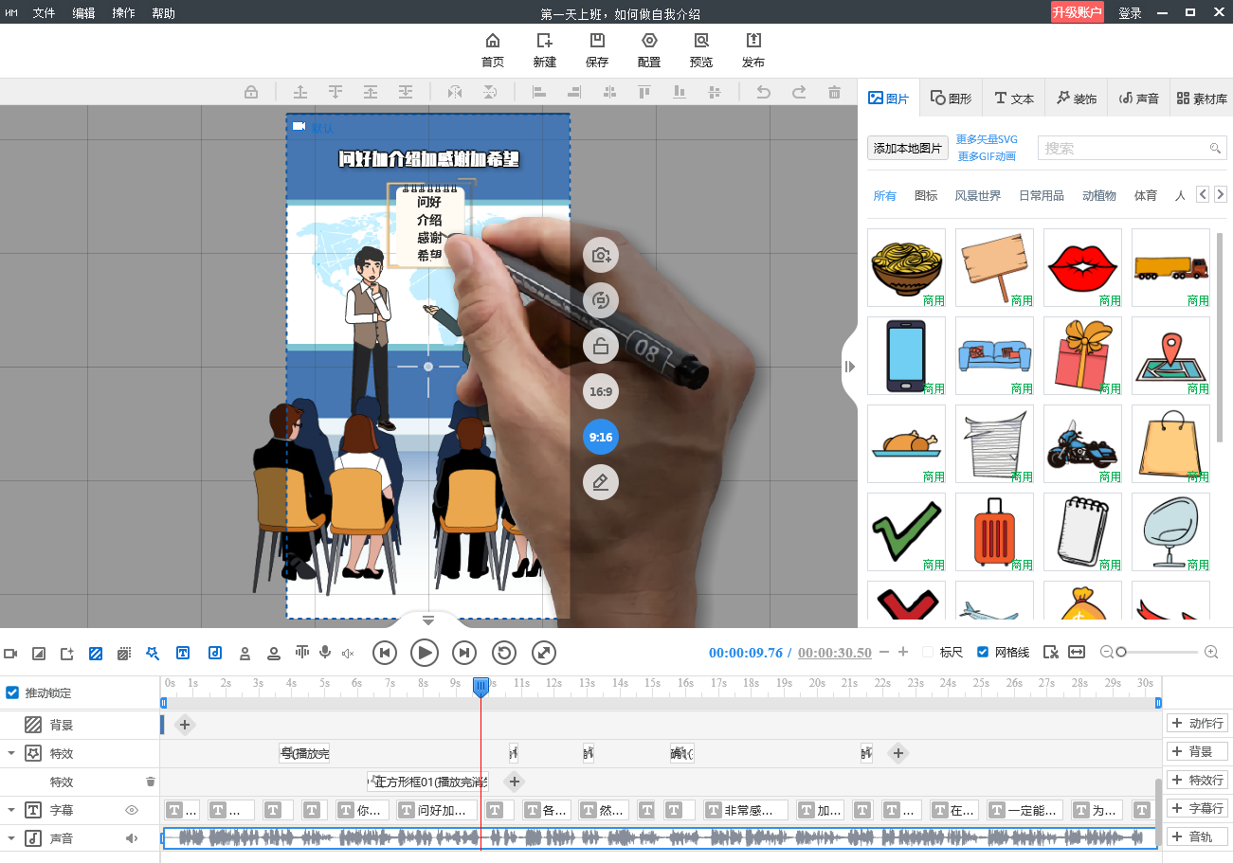Open the 更多矢量SVG link
This screenshot has height=863, width=1233.
[x=987, y=139]
